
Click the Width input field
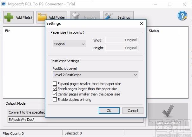(x=122, y=40)
